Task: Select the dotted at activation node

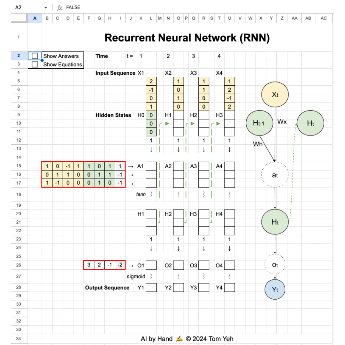Action: point(275,175)
